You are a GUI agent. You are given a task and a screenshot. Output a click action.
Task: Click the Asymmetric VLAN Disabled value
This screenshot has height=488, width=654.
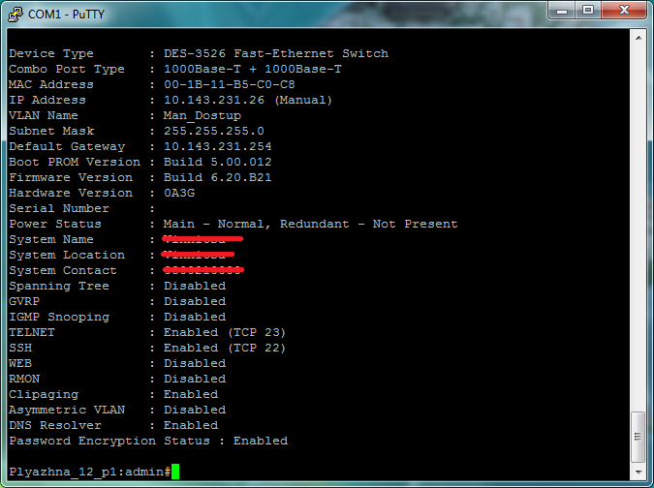(x=195, y=411)
